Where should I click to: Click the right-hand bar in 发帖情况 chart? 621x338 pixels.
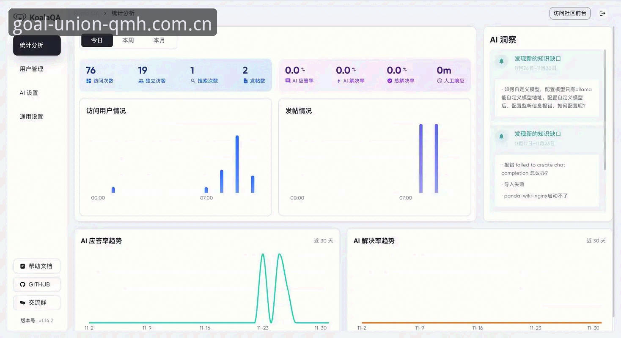pyautogui.click(x=437, y=158)
